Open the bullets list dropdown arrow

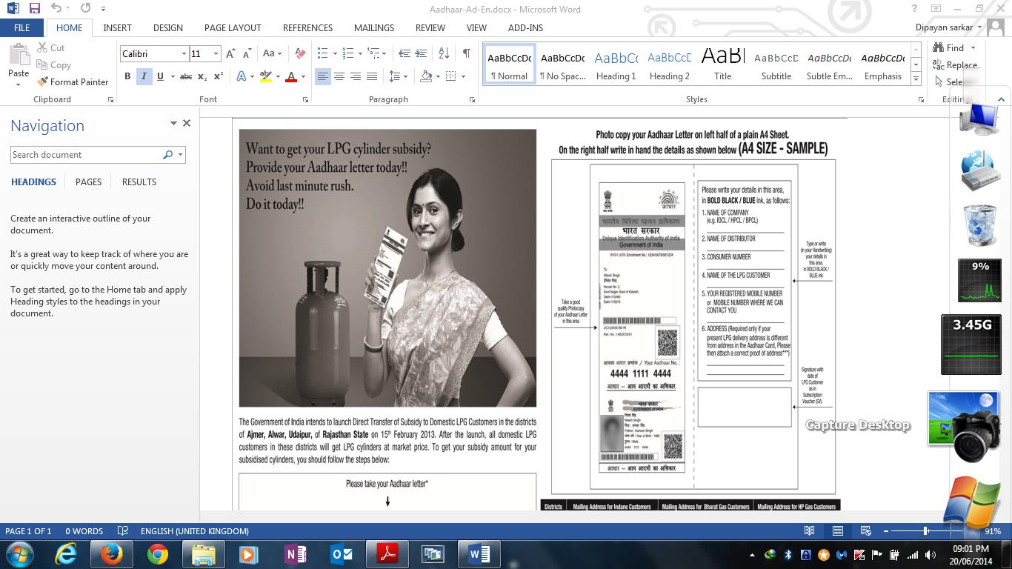335,53
